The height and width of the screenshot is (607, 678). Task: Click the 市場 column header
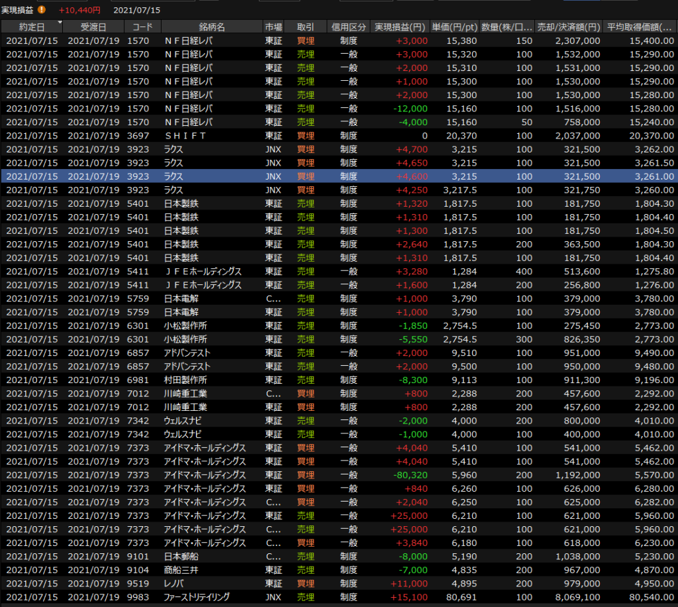[273, 27]
